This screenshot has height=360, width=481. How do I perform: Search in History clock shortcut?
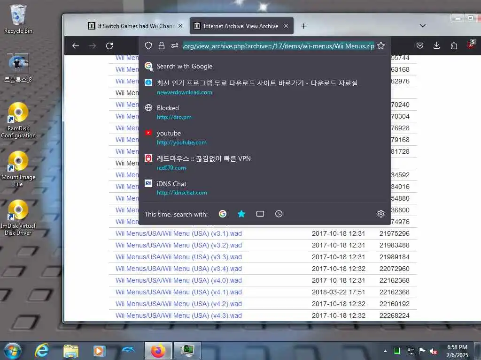click(279, 214)
